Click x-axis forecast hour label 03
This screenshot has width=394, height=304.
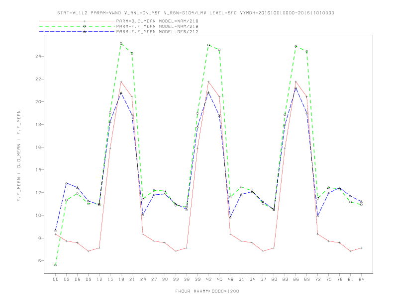point(66,279)
